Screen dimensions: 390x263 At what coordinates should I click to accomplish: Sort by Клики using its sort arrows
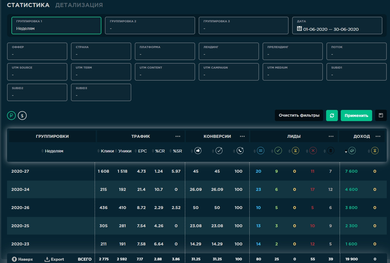(98, 151)
